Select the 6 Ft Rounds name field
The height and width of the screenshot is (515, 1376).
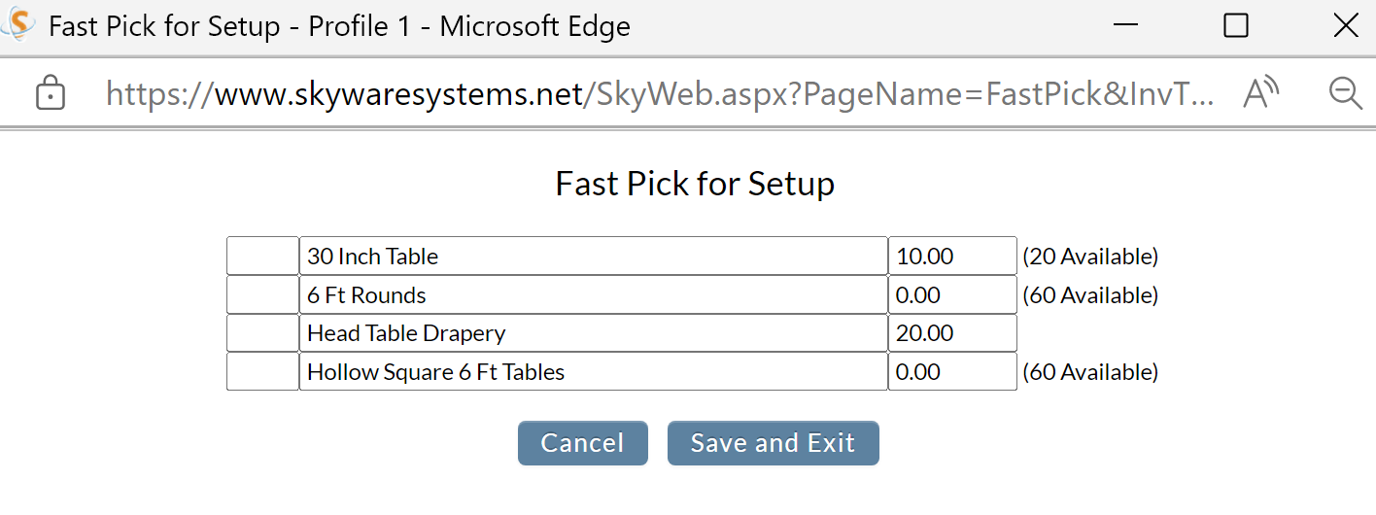(594, 294)
